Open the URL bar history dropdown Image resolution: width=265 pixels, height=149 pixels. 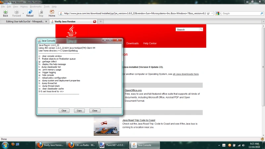click(212, 13)
